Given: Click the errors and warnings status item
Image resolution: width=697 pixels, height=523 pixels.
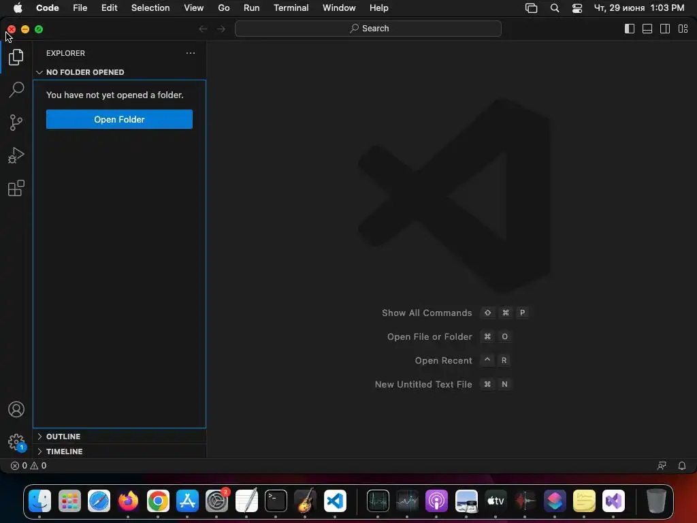Looking at the screenshot, I should tap(29, 466).
